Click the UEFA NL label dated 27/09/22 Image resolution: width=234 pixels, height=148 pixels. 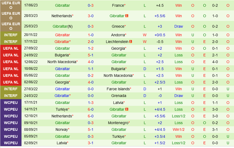coord(11,48)
